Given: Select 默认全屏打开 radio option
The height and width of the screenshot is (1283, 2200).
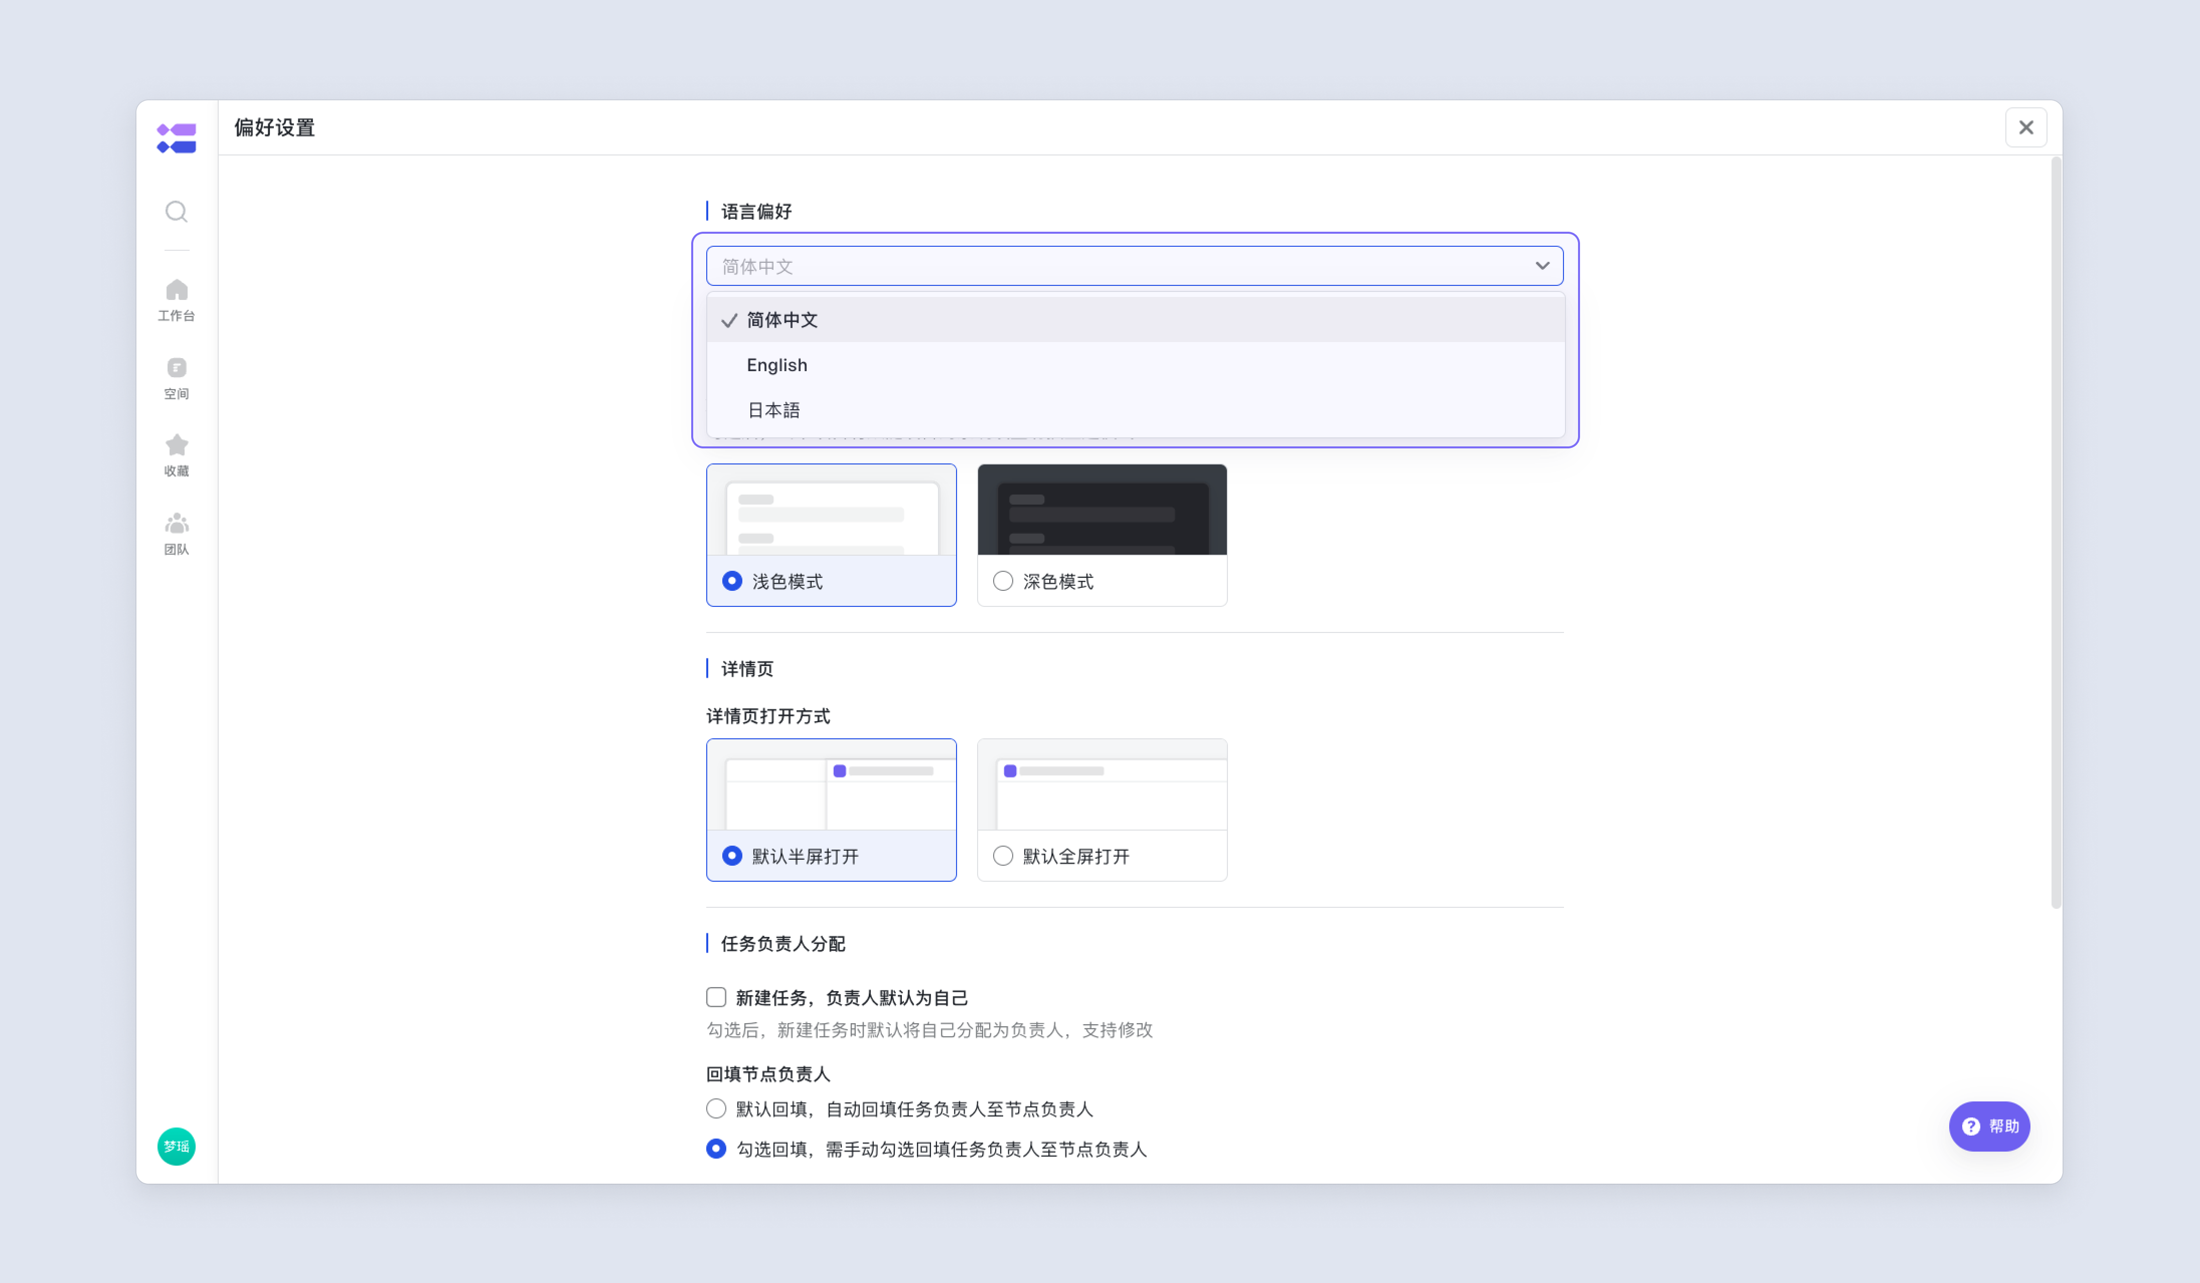Looking at the screenshot, I should pyautogui.click(x=1003, y=856).
